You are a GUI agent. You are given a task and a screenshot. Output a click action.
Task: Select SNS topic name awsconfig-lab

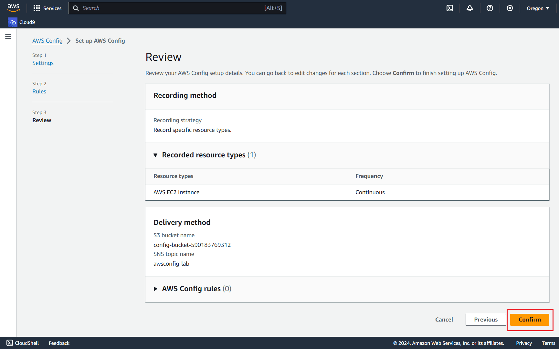[171, 264]
